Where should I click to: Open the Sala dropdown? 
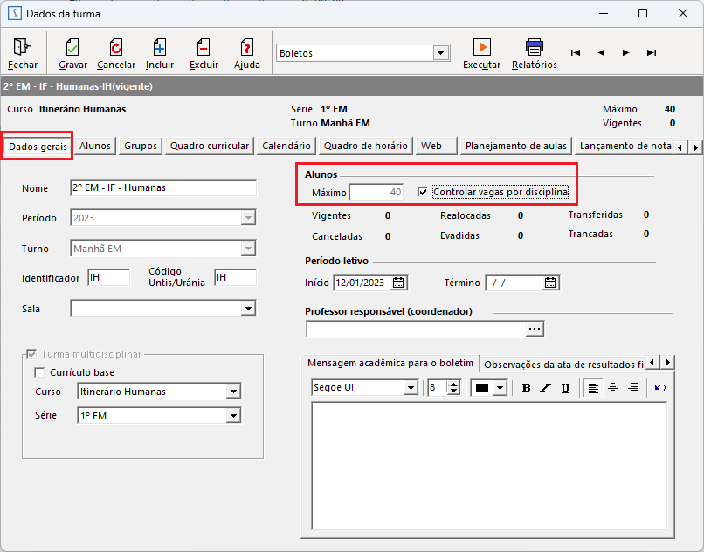[248, 309]
